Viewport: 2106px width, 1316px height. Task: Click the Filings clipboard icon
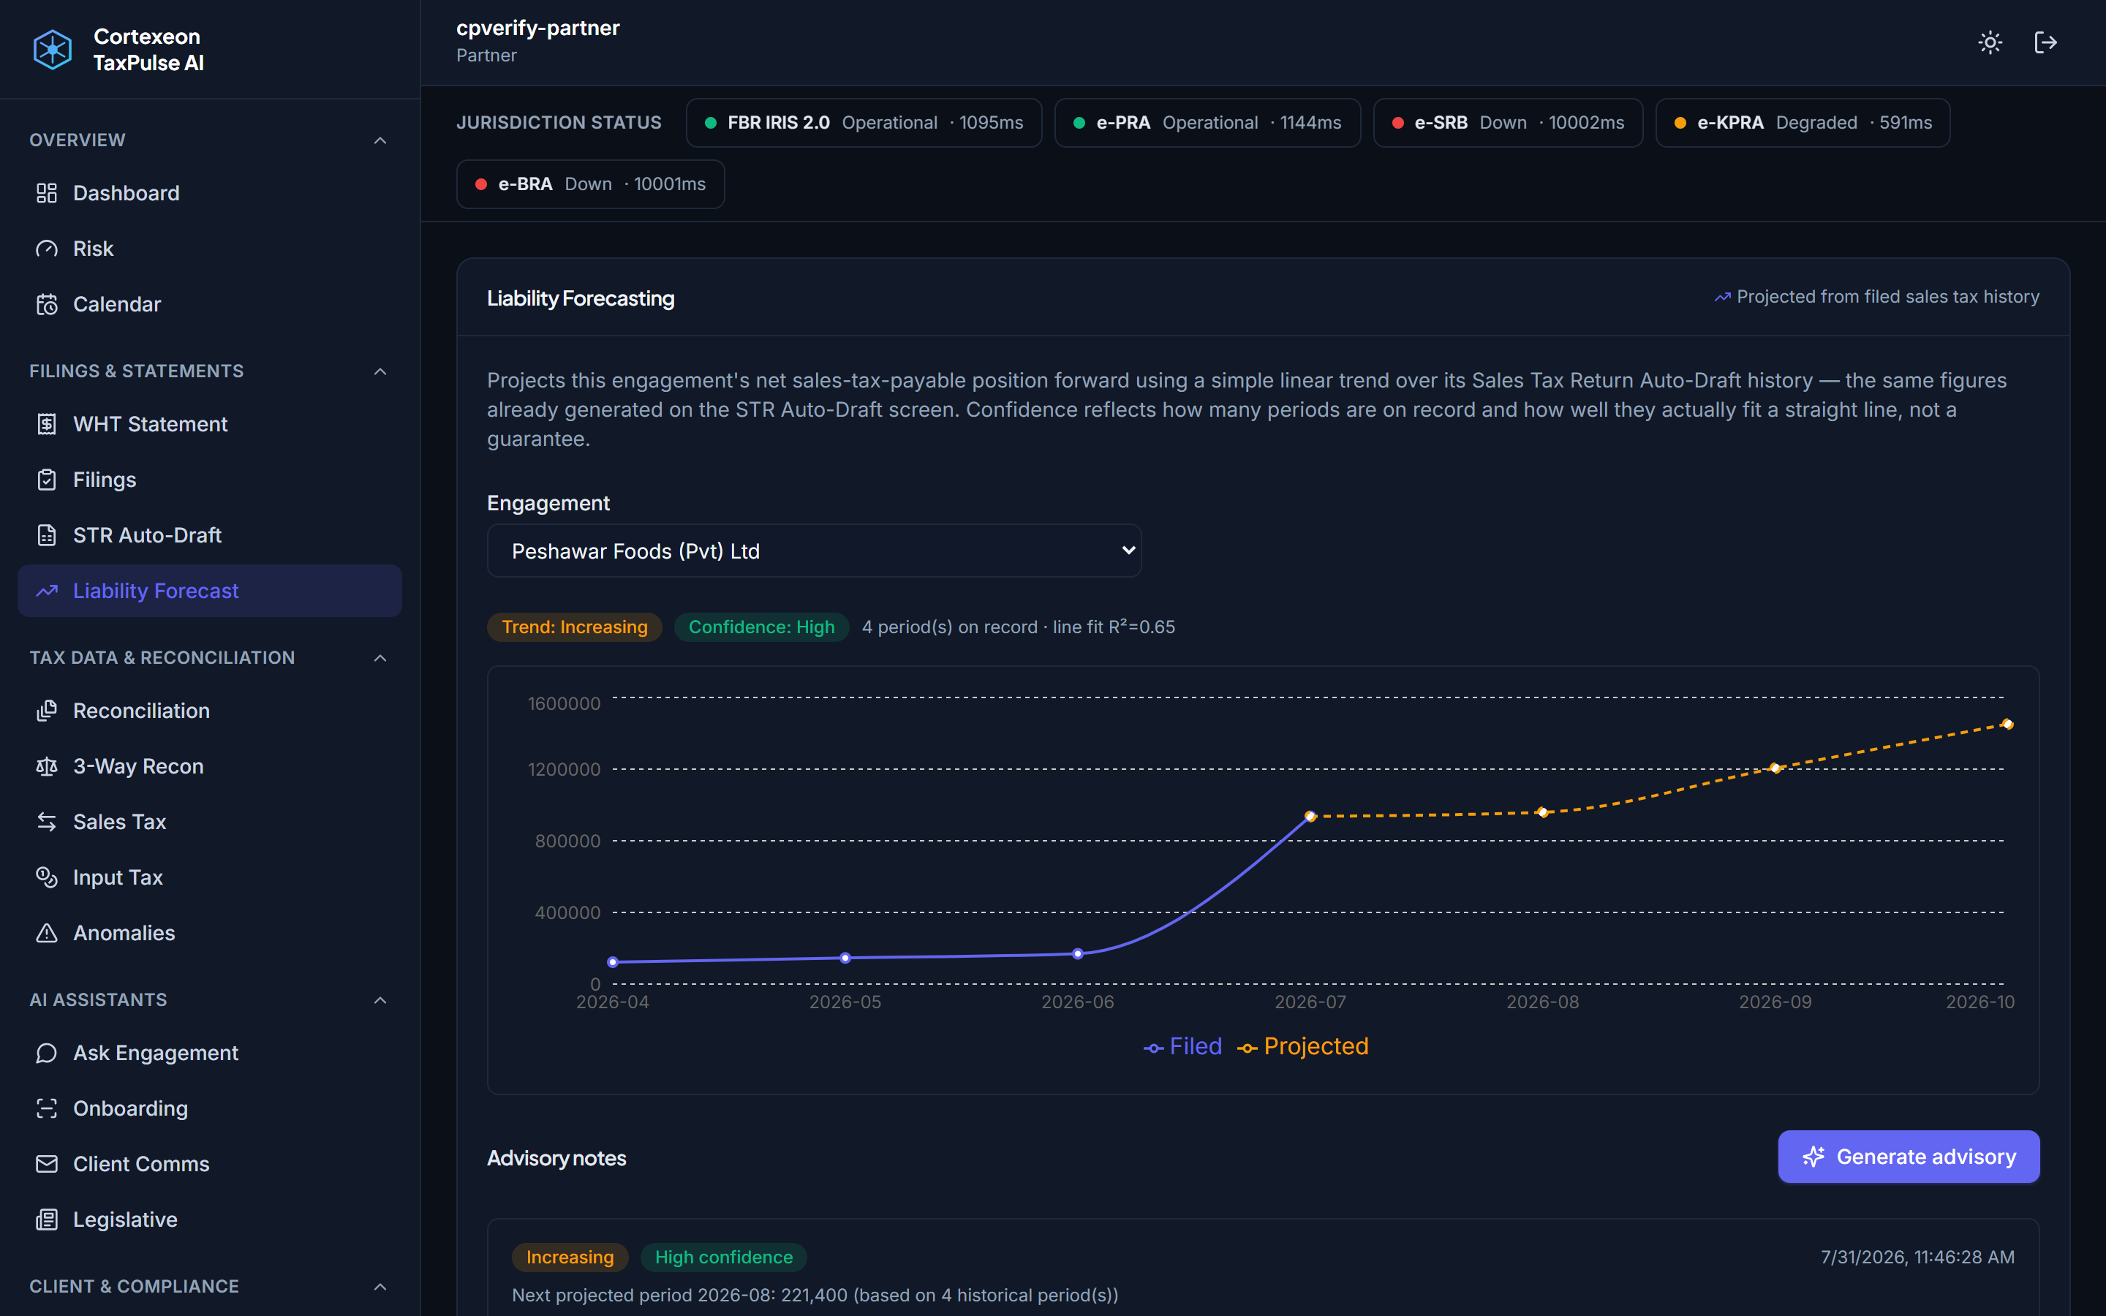click(47, 480)
